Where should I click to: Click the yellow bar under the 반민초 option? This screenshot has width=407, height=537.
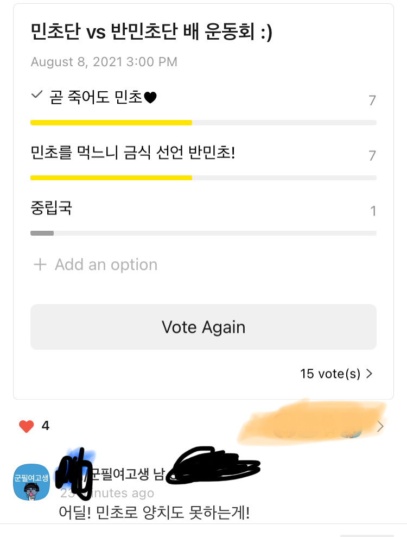coord(111,178)
